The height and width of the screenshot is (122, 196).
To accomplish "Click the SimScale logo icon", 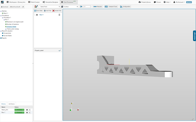I will tap(2, 2).
